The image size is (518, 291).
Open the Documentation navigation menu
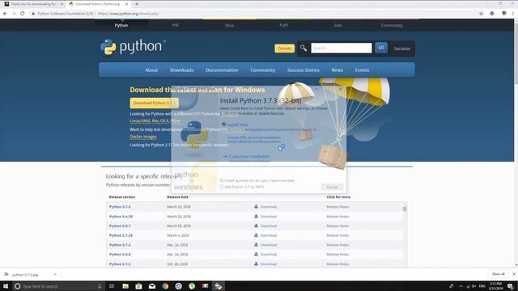[222, 70]
